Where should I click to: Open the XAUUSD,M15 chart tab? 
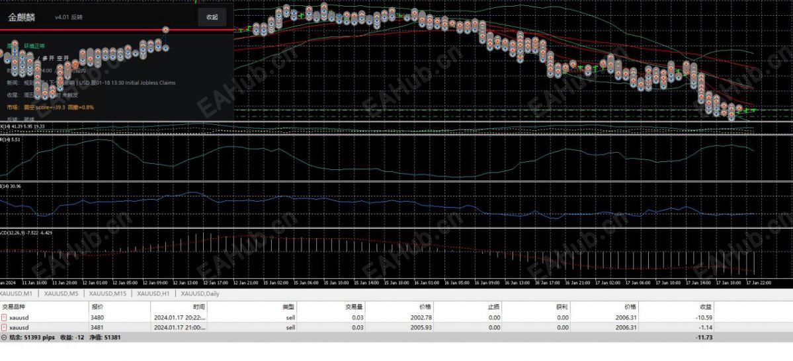click(x=108, y=294)
